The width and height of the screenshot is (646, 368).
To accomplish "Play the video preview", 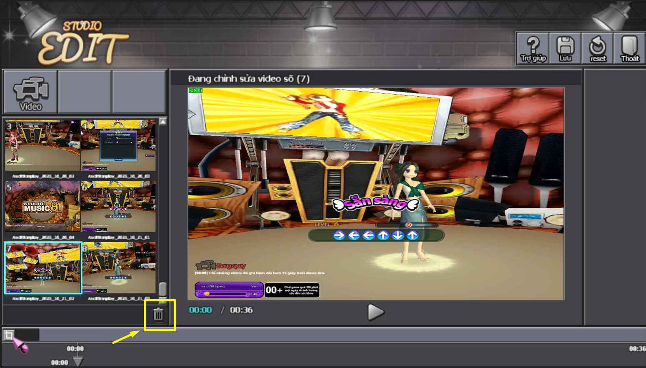I will (376, 312).
